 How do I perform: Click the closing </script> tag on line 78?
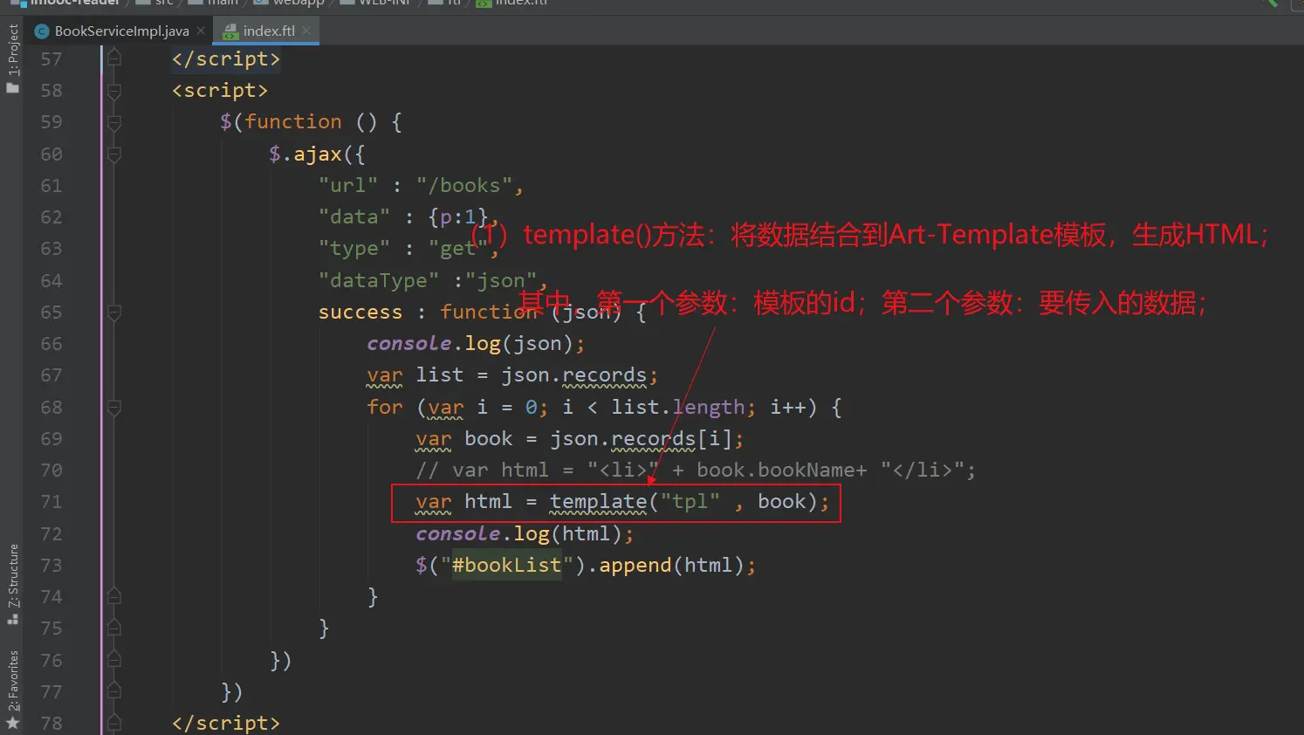[226, 723]
